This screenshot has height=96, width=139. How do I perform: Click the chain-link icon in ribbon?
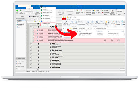(112, 11)
